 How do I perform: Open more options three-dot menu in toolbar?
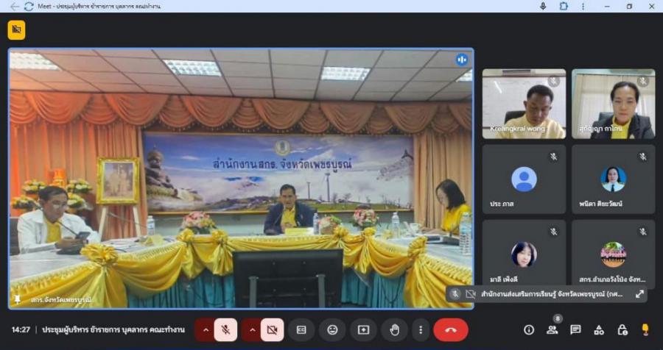pyautogui.click(x=420, y=330)
